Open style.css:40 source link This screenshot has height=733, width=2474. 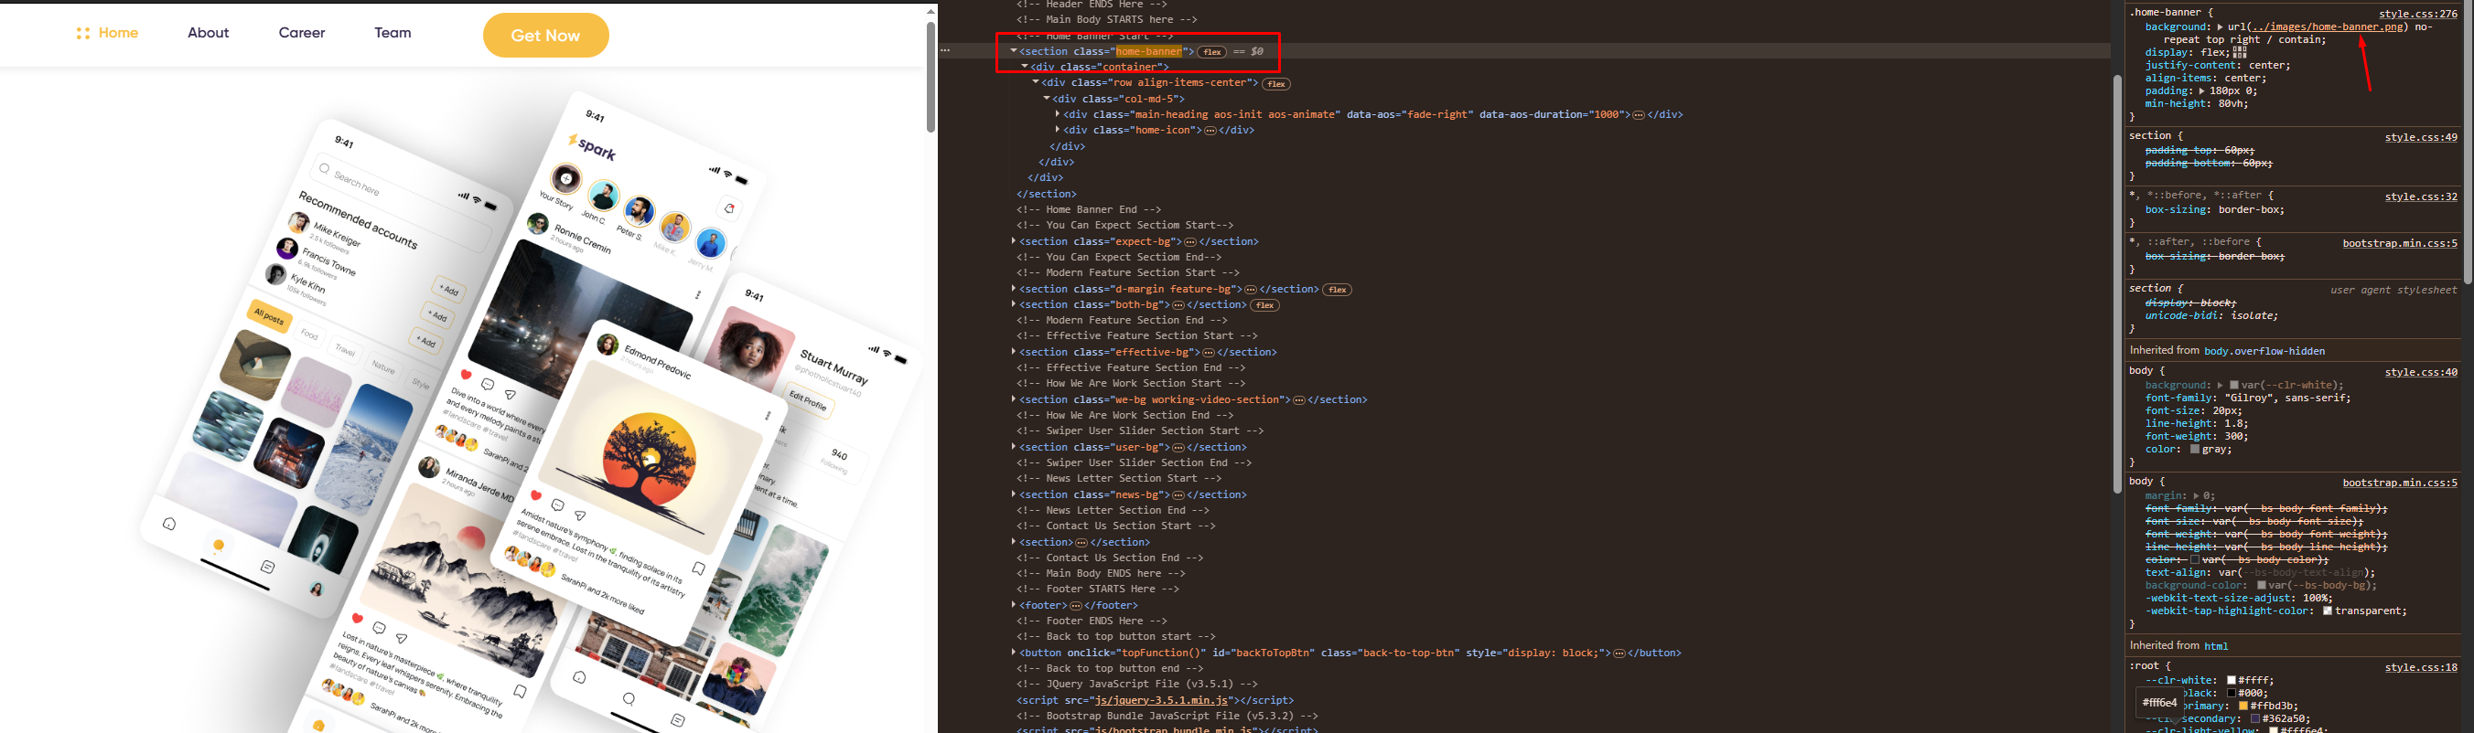(x=2420, y=372)
